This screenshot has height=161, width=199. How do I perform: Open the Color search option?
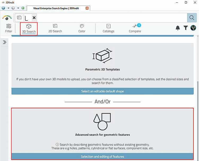pyautogui.click(x=82, y=28)
